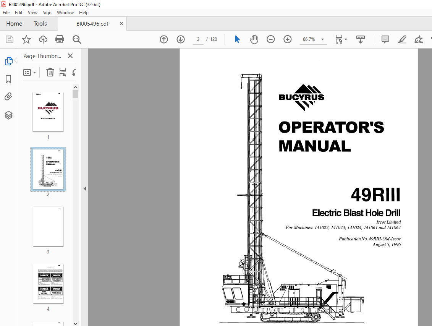Image resolution: width=432 pixels, height=326 pixels.
Task: Click the print pages icon in thumbnails panel
Action: click(63, 73)
